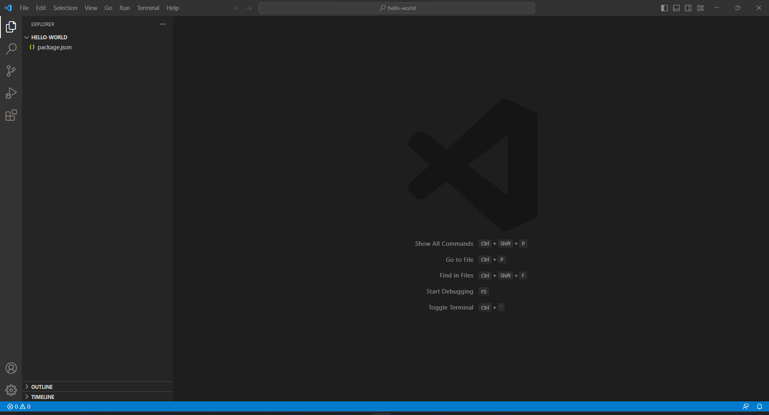Open the Run and Debug view
Screen dimensions: 769x415
pyautogui.click(x=11, y=93)
